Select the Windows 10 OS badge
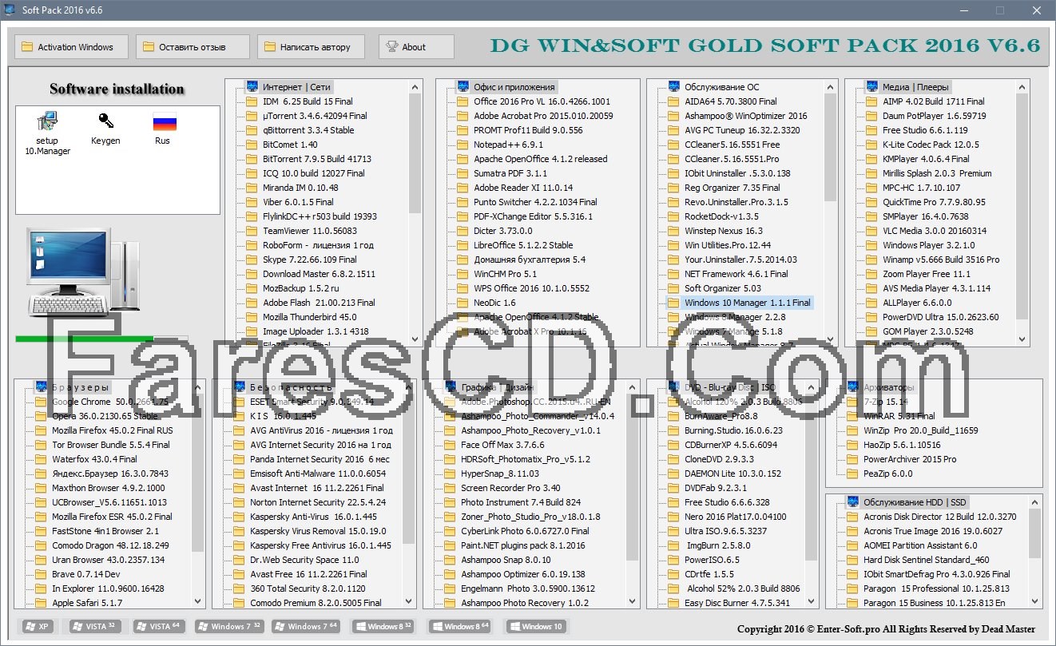 click(x=536, y=626)
